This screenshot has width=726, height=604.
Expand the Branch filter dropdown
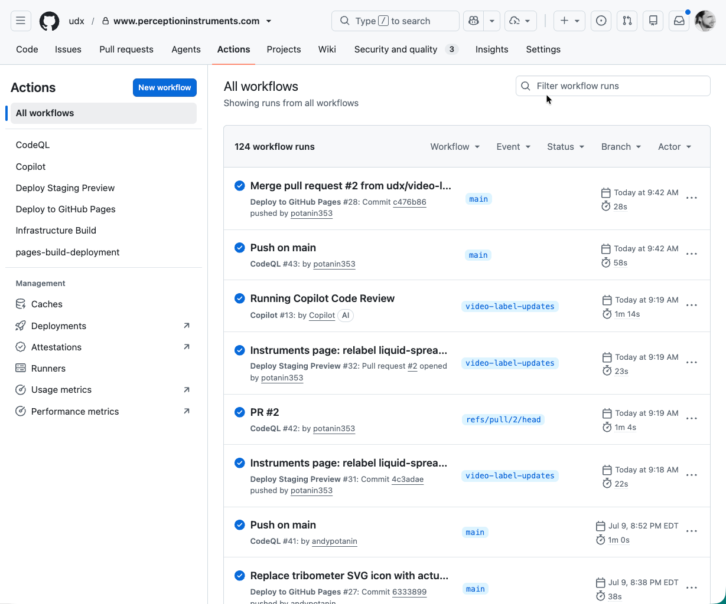tap(621, 147)
